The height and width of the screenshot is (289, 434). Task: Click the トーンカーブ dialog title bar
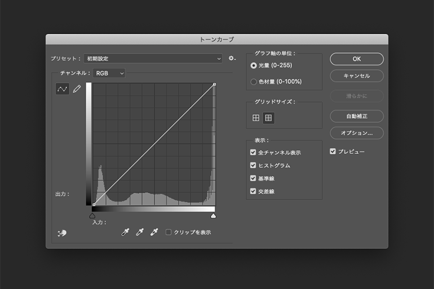click(x=217, y=39)
